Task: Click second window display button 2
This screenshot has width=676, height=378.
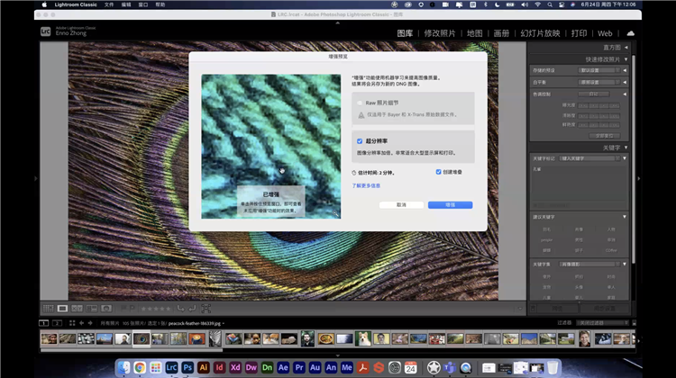Action: click(57, 323)
